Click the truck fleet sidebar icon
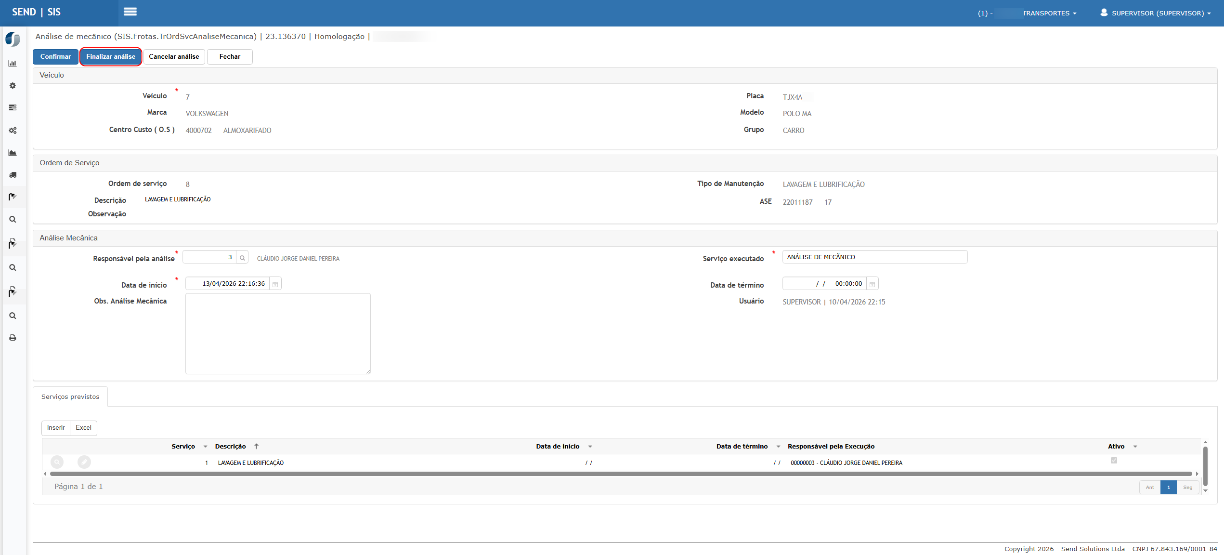Screen dimensions: 1224x555 click(13, 175)
